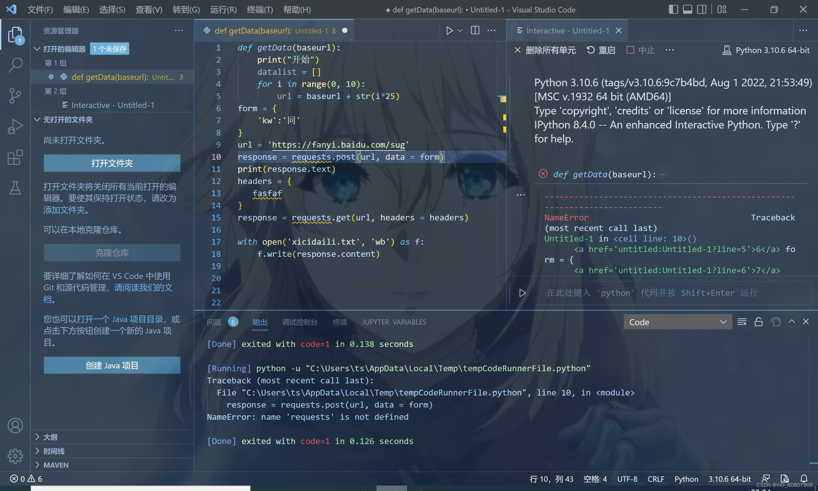This screenshot has width=818, height=491.
Task: Toggle bottom panel visibility in title bar
Action: point(687,9)
